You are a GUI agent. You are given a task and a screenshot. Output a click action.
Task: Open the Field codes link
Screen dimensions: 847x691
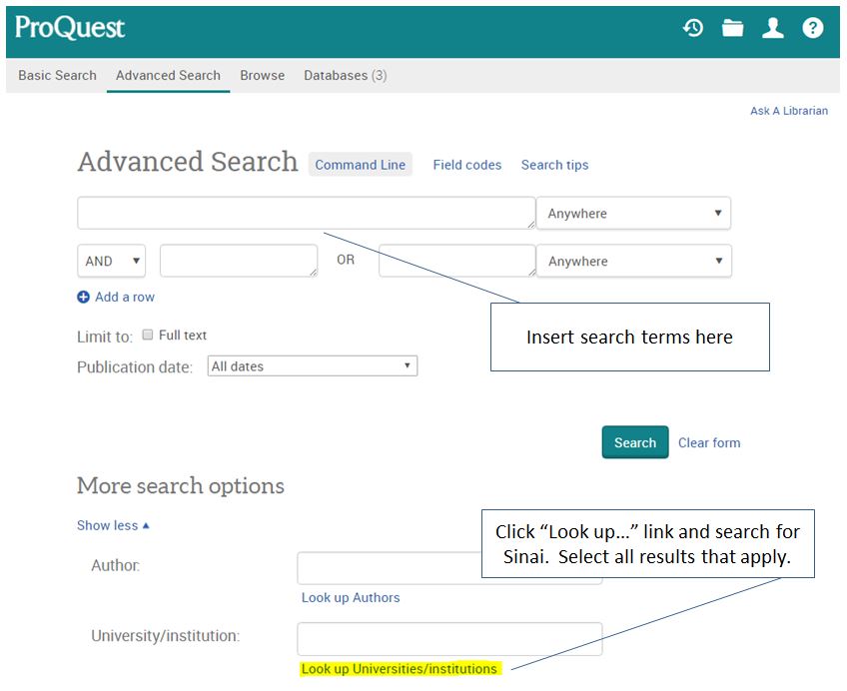467,165
